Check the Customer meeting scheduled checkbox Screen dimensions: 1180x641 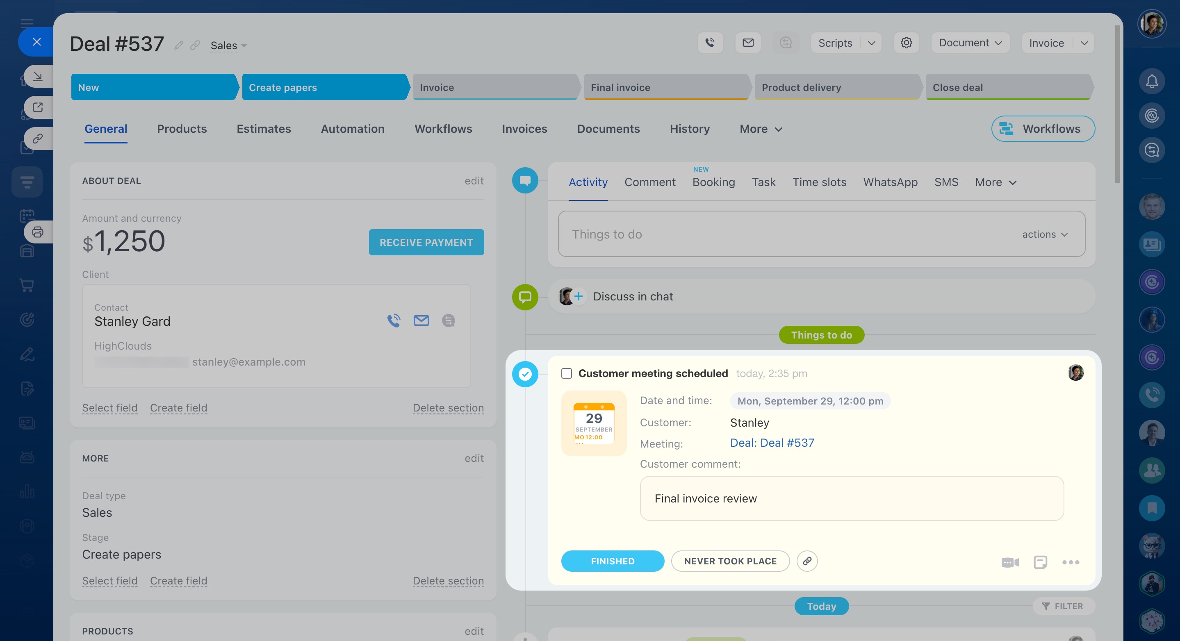(567, 373)
